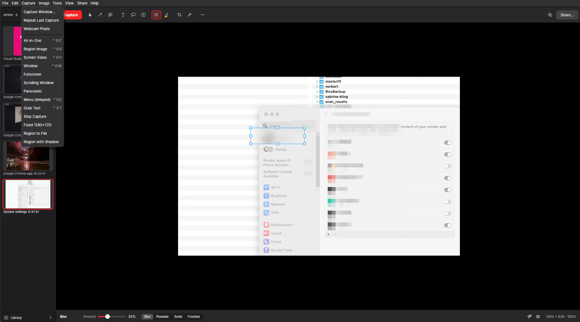
Task: Switch blur style to Frosted
Action: [x=194, y=316]
